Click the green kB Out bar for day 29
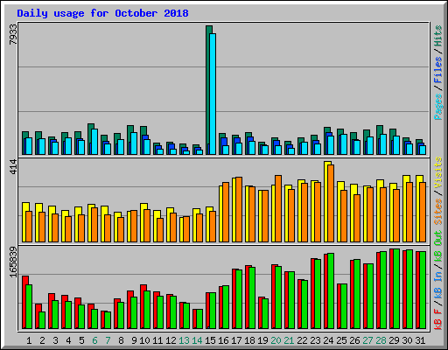The height and width of the screenshot is (350, 448). point(396,289)
